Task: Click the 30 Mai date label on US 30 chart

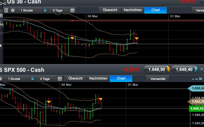Action: pyautogui.click(x=92, y=16)
